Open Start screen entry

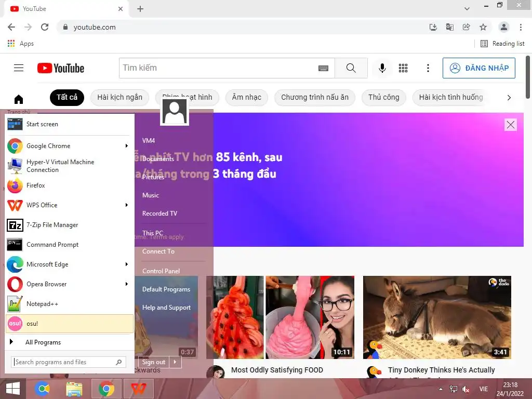click(70, 124)
